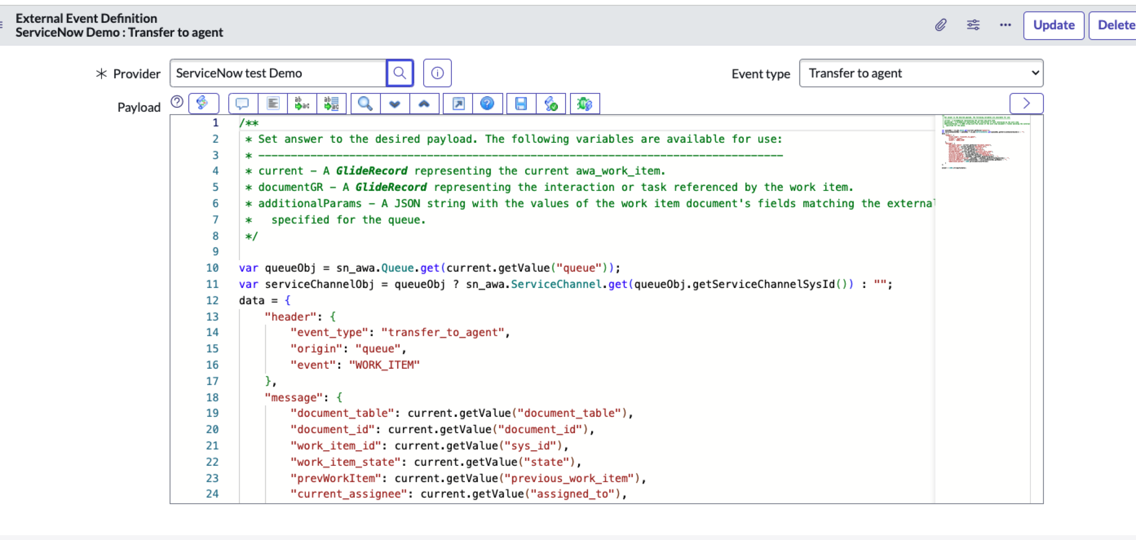Viewport: 1136px width, 540px height.
Task: Expand the editor side panel arrow
Action: (x=1026, y=104)
